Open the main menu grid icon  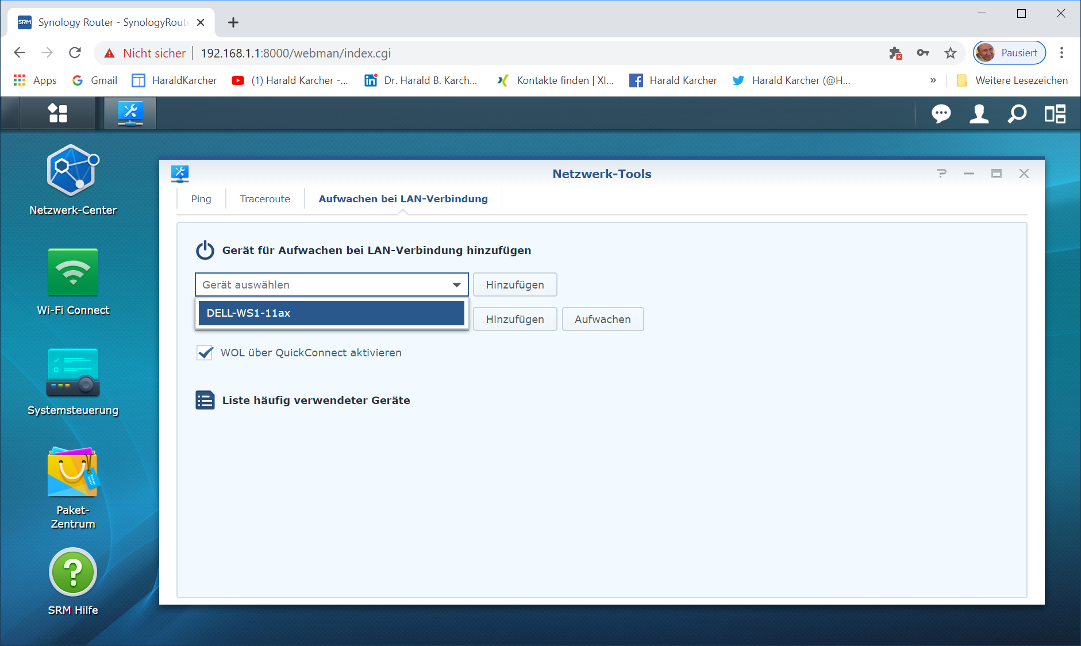57,113
